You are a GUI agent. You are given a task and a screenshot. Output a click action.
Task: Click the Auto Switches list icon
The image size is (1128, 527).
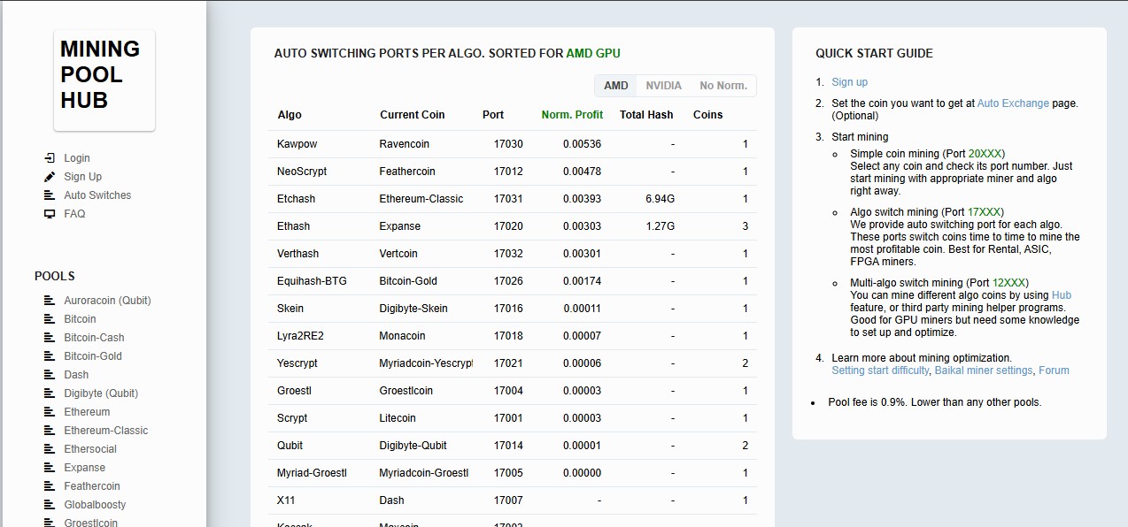click(50, 195)
